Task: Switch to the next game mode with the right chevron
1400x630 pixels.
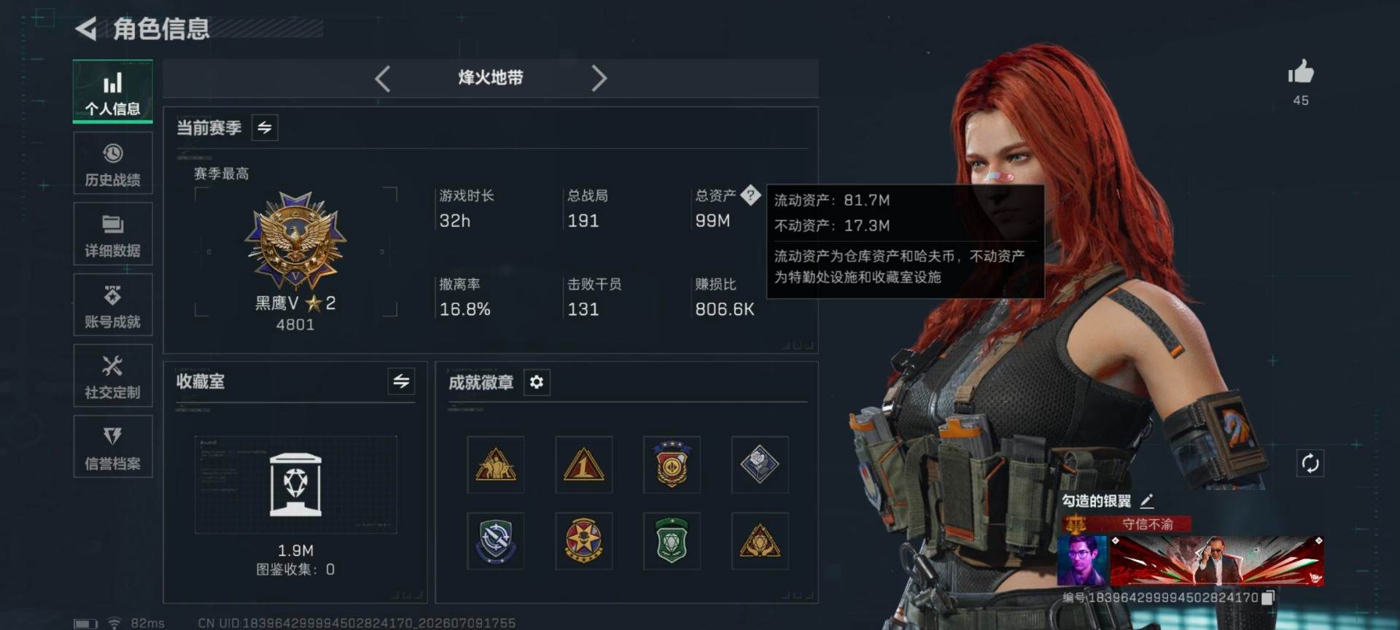Action: [599, 78]
